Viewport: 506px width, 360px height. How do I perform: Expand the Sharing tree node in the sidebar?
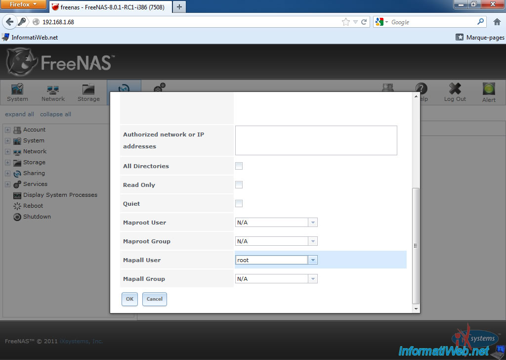coord(7,173)
